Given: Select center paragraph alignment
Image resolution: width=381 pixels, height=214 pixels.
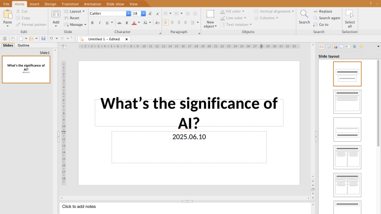Looking at the screenshot, I should [172, 22].
